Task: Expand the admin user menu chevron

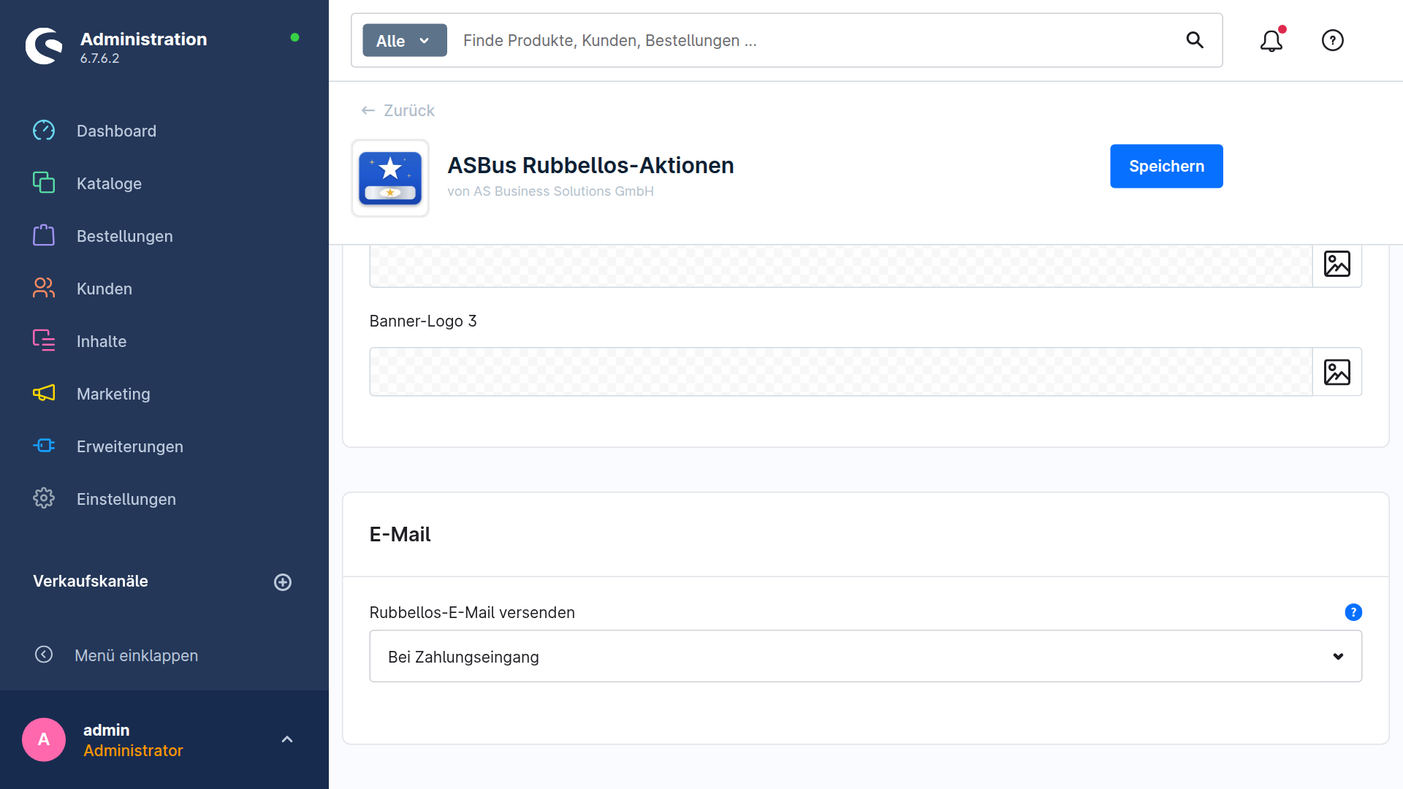Action: [x=287, y=739]
